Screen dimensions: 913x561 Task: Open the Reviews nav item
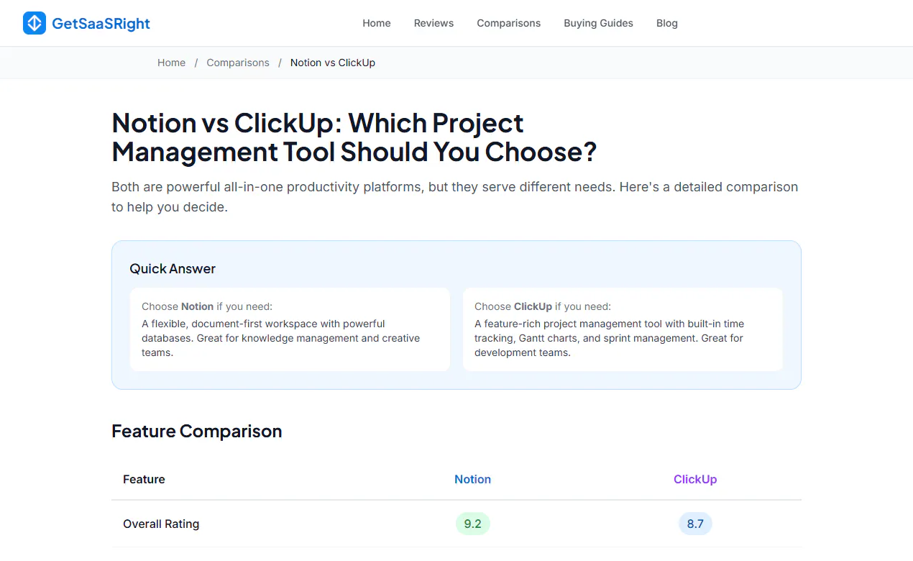tap(433, 23)
